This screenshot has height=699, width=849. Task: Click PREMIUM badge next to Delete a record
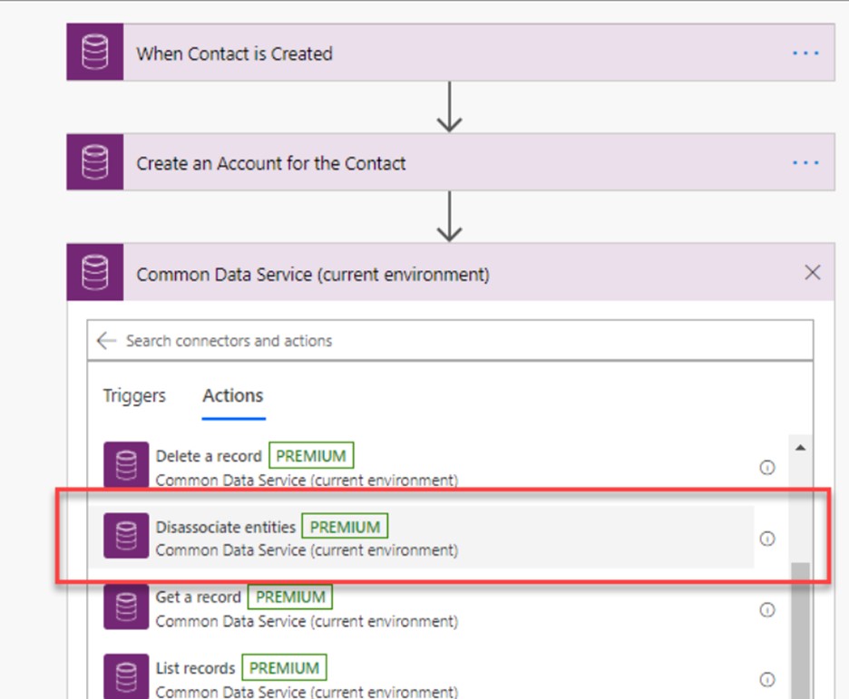[x=311, y=455]
